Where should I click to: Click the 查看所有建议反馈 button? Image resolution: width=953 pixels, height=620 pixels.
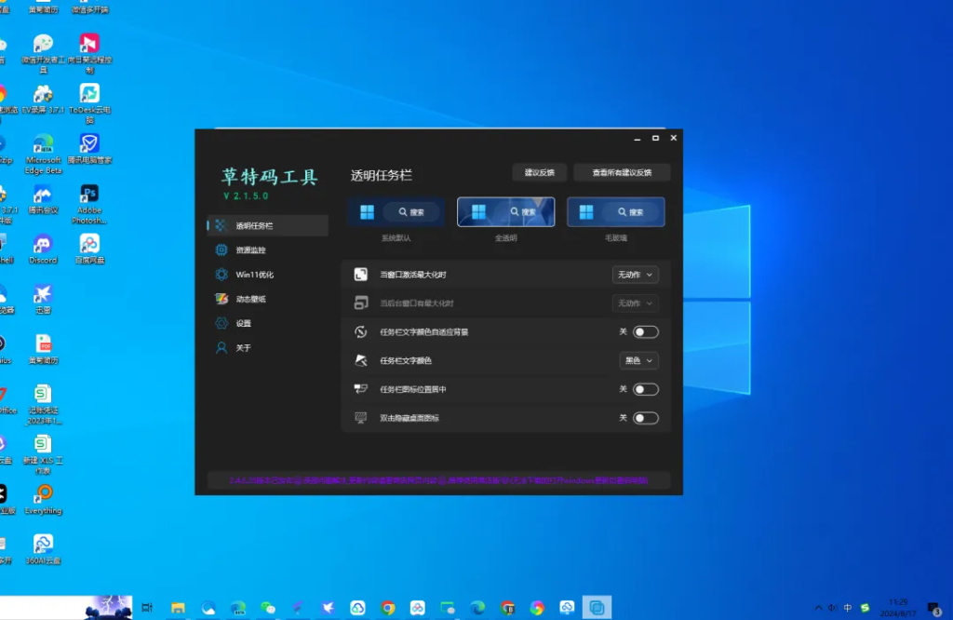point(622,172)
